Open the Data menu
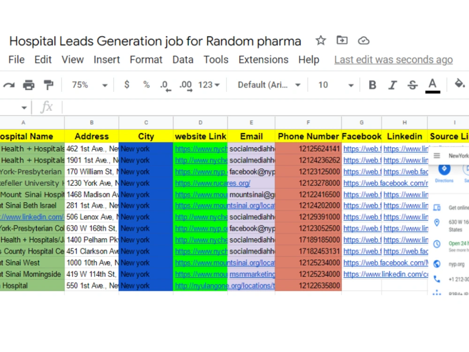 tap(183, 60)
